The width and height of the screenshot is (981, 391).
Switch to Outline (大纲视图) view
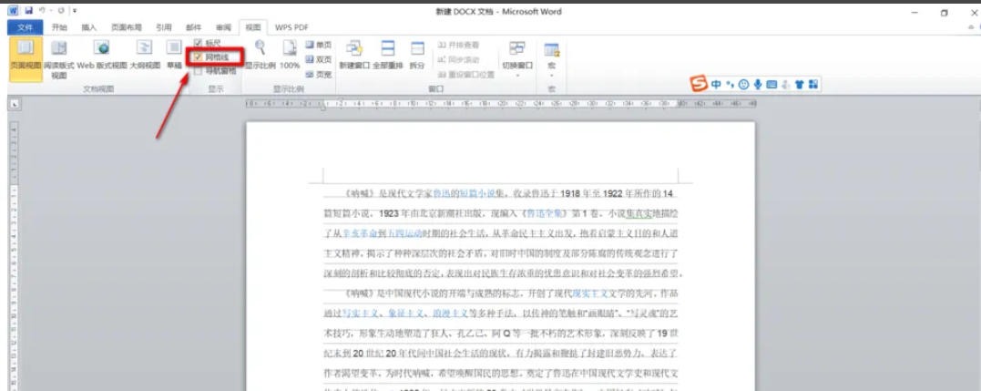click(x=145, y=55)
